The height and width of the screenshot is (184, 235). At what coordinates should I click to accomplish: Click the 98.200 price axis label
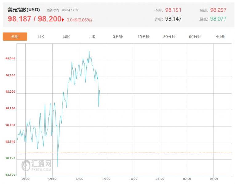(x=10, y=92)
